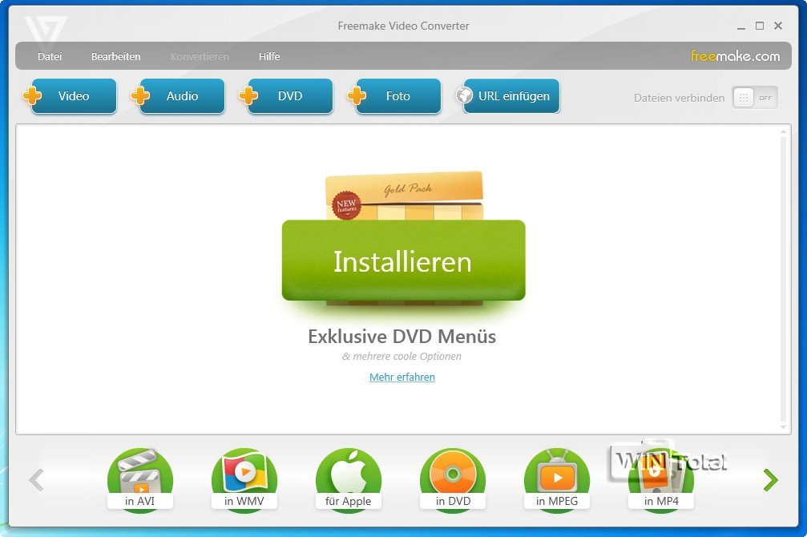
Task: Select the für Apple format icon
Action: click(x=349, y=480)
